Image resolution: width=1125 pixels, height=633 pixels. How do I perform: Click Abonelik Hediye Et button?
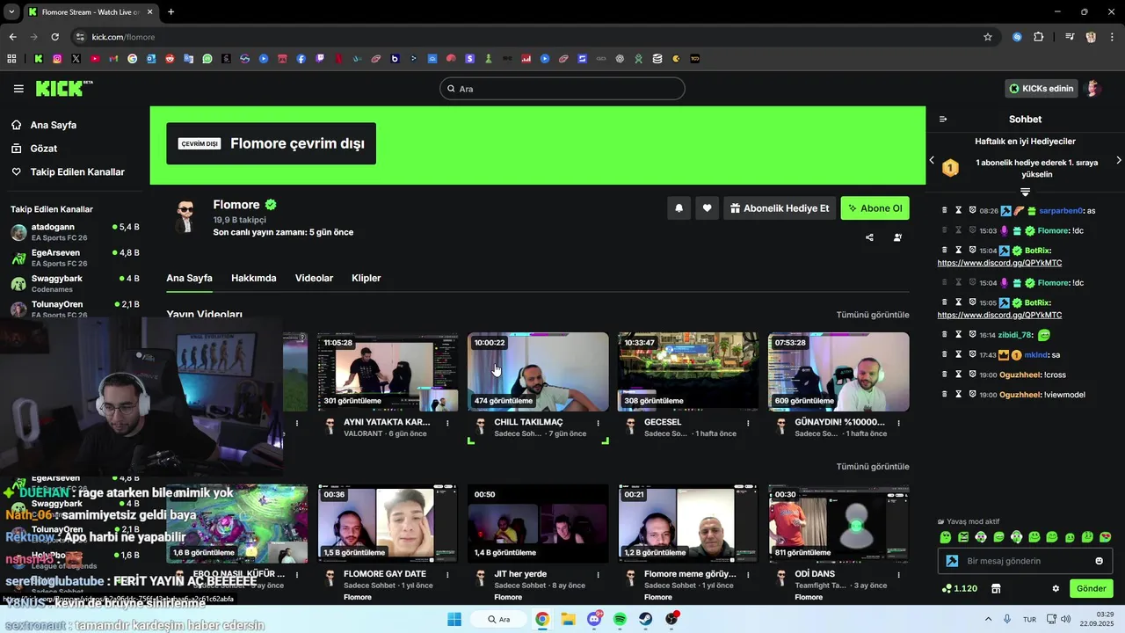[x=779, y=208]
